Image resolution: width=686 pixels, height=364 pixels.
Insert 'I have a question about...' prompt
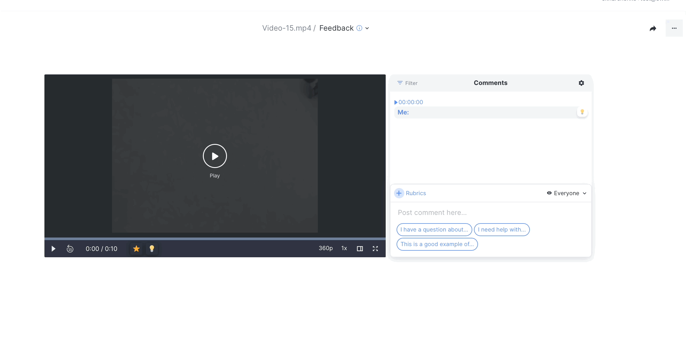coord(434,230)
